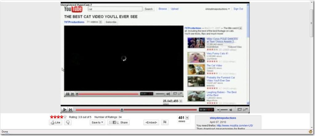The image size is (315, 136).
Task: Adjust the outer player's volume slider
Action: coord(220,110)
